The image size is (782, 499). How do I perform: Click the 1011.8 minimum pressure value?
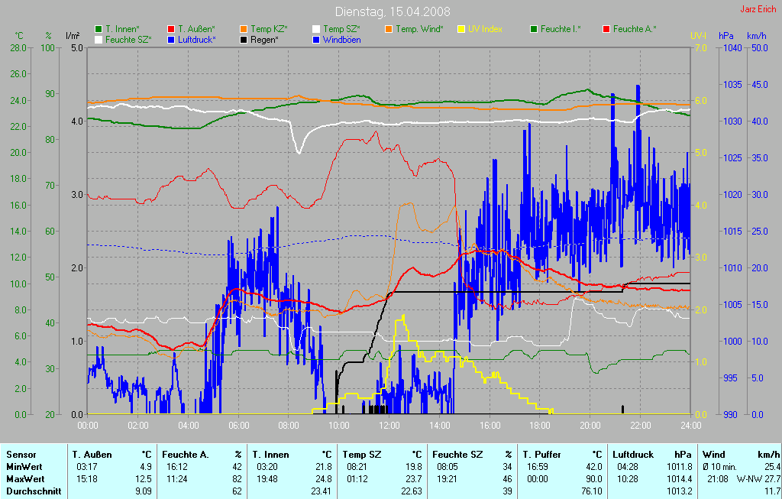(679, 467)
